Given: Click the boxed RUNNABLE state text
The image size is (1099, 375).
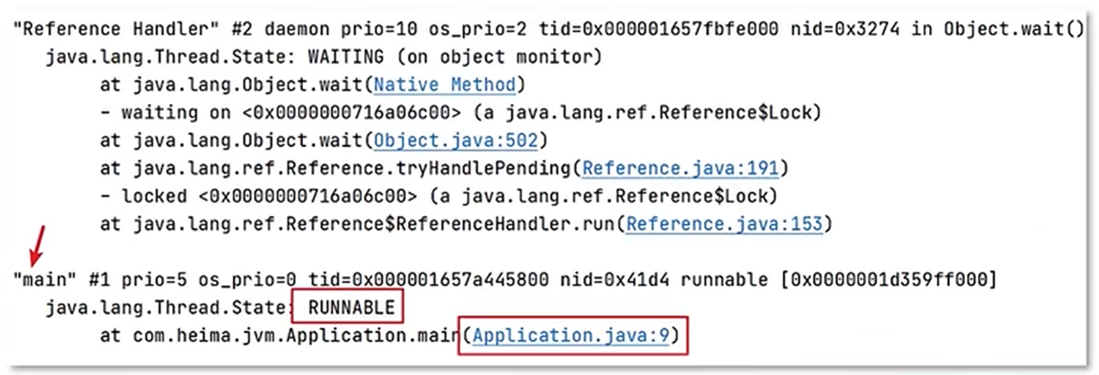Looking at the screenshot, I should pyautogui.click(x=351, y=308).
